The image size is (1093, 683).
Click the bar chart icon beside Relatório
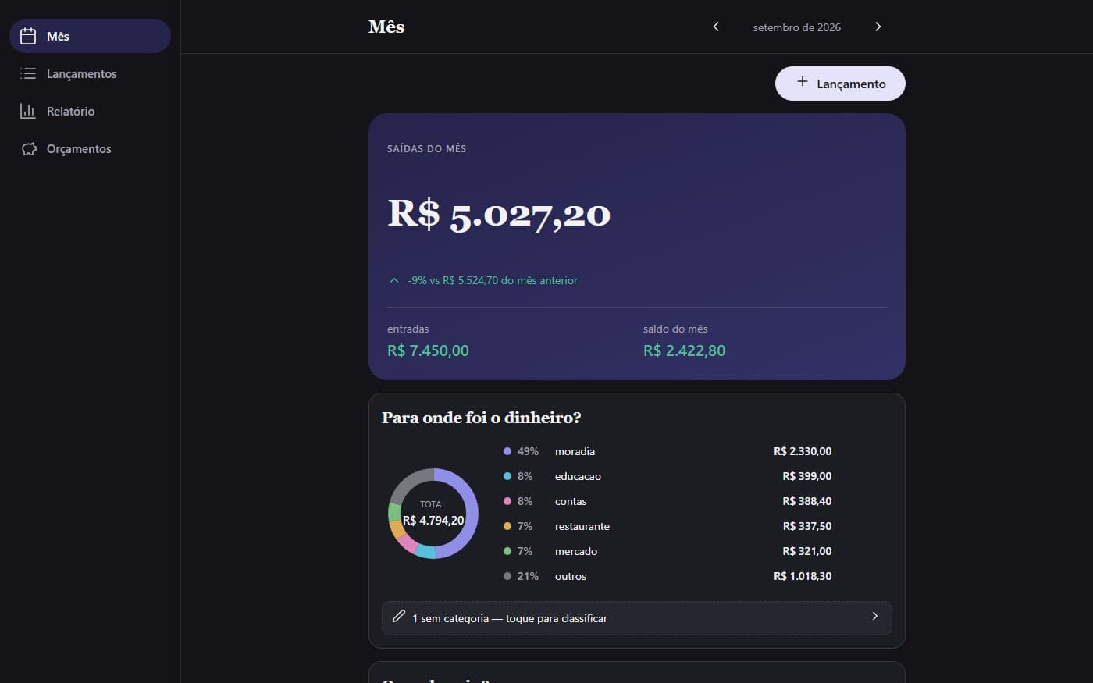coord(28,111)
